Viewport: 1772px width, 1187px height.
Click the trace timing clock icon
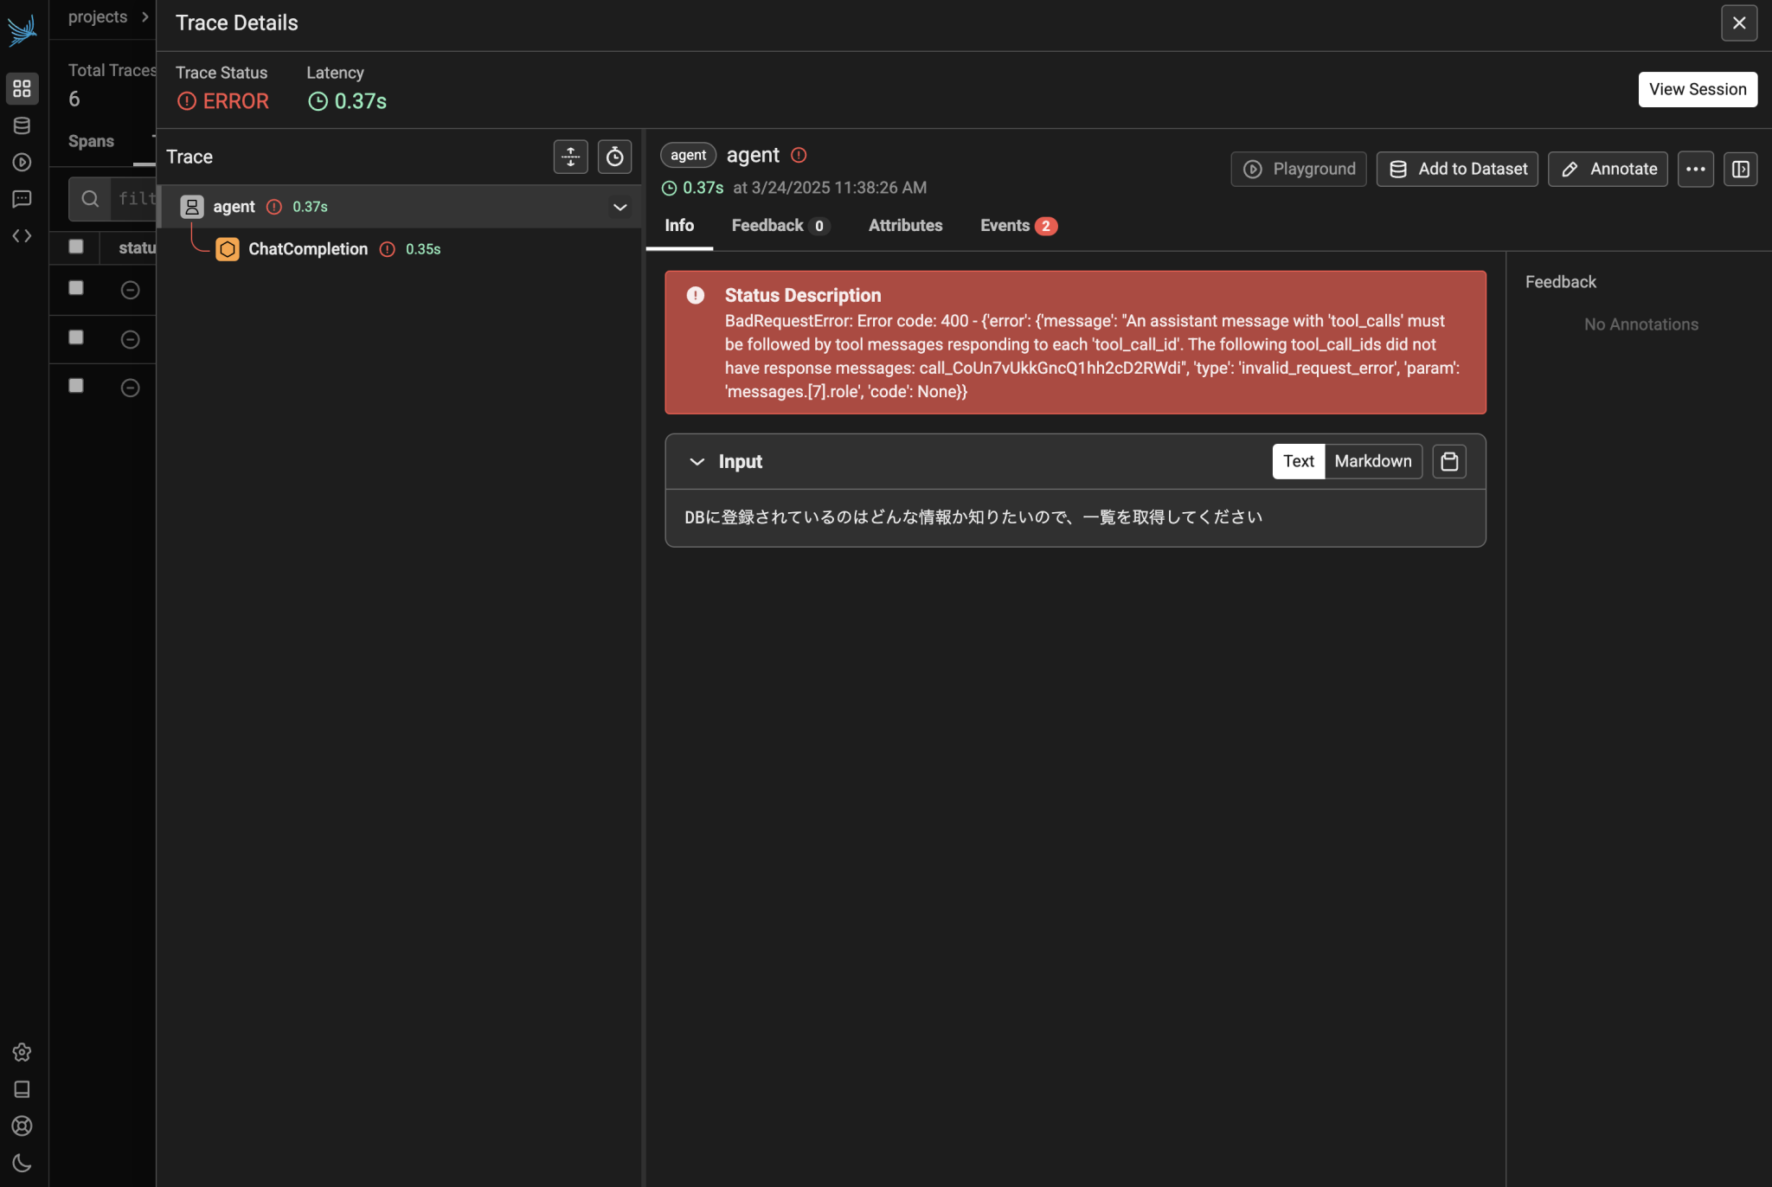(x=614, y=157)
